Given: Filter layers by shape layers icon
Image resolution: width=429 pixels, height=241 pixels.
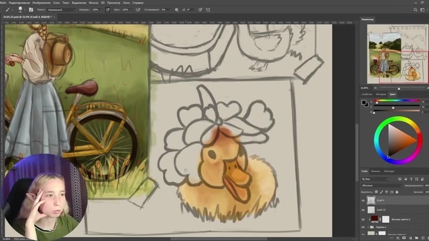Looking at the screenshot, I should click(417, 179).
